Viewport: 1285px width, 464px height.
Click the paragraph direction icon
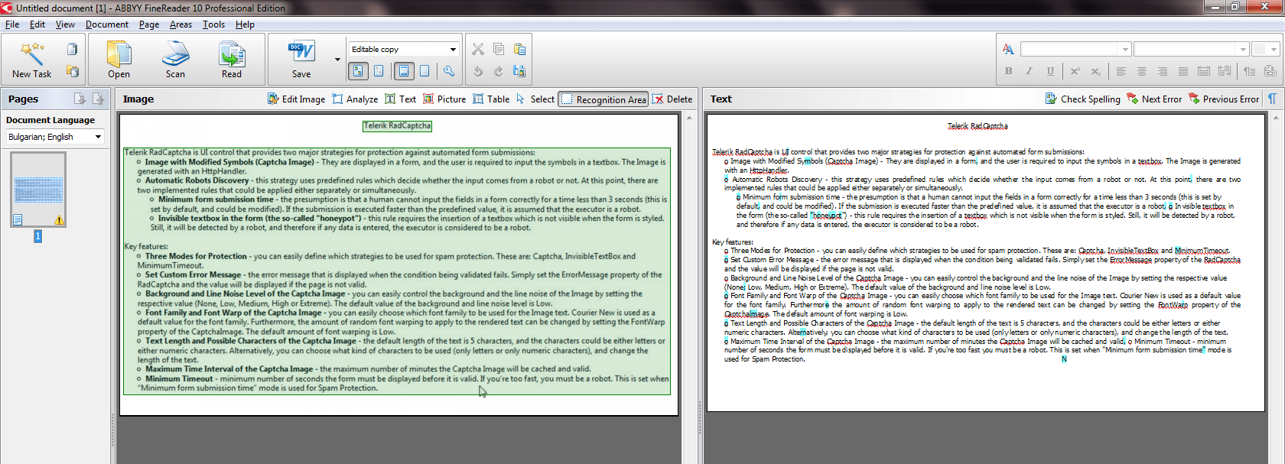[x=1249, y=71]
